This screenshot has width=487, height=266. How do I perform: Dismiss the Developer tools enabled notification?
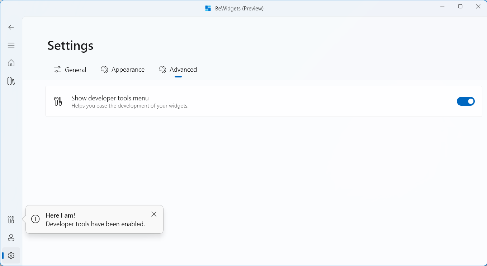tap(154, 214)
